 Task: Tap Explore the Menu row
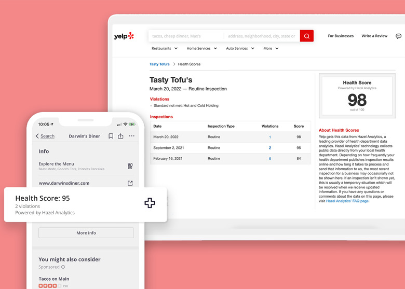click(86, 166)
